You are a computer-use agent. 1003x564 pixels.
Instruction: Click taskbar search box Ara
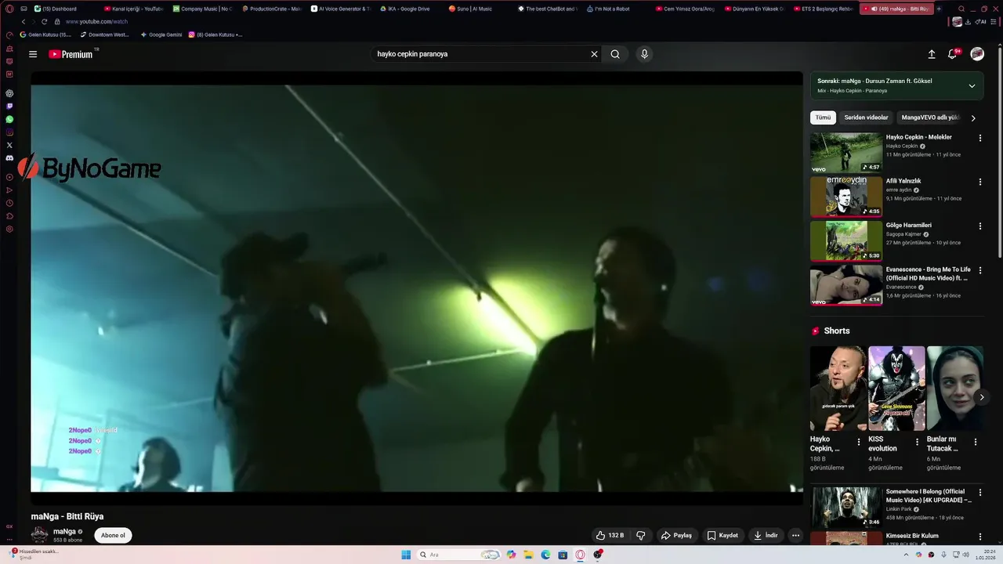459,555
